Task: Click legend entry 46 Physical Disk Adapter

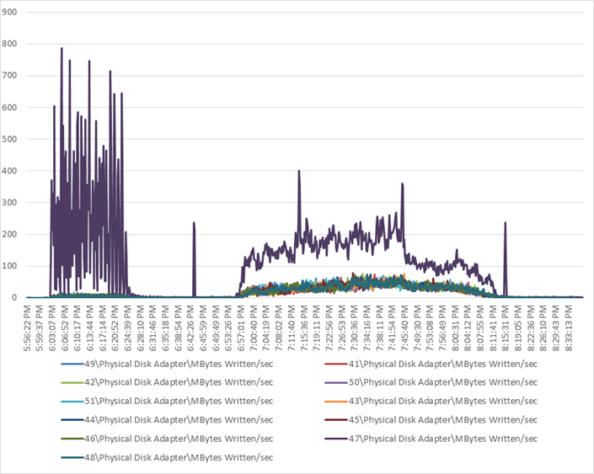Action: [167, 439]
